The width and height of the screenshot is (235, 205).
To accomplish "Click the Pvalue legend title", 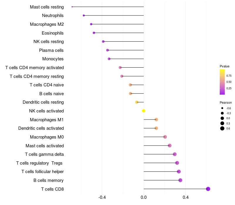I will pyautogui.click(x=224, y=66).
